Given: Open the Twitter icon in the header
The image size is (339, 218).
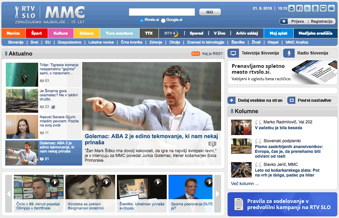Looking at the screenshot, I should coord(307,9).
